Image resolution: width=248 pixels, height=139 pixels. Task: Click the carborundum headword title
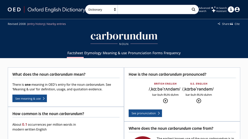click(x=124, y=36)
